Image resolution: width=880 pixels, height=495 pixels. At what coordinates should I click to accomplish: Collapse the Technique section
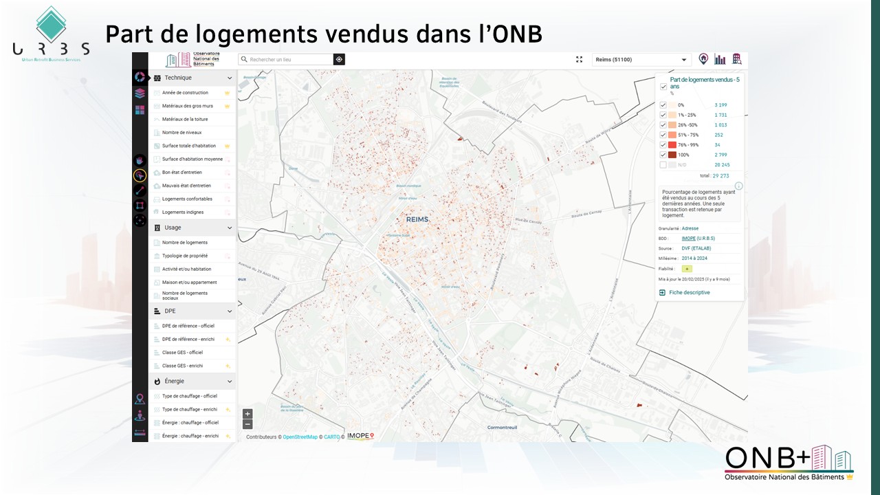coord(230,78)
